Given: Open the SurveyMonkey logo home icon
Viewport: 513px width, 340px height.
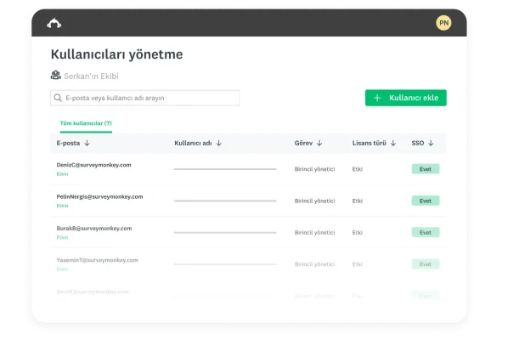Looking at the screenshot, I should point(54,23).
